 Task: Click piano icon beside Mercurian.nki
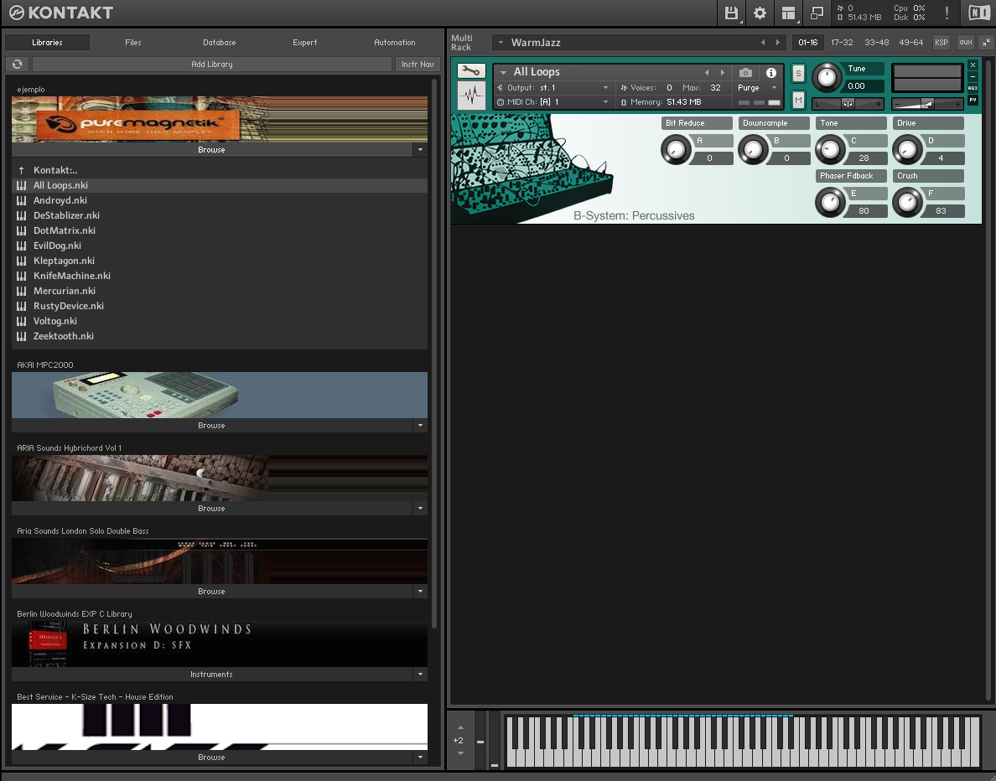21,291
